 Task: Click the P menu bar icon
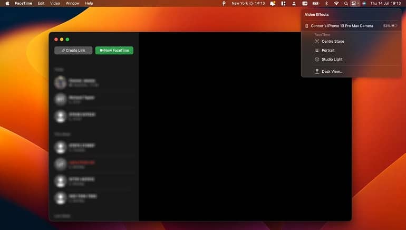[x=224, y=3]
